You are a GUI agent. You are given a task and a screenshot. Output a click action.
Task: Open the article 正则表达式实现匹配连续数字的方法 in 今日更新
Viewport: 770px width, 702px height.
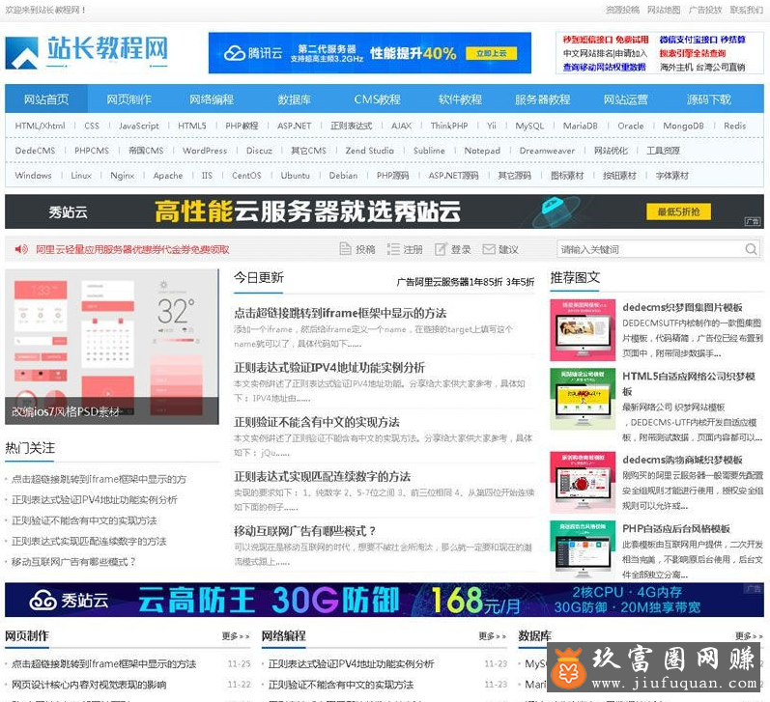pos(322,477)
